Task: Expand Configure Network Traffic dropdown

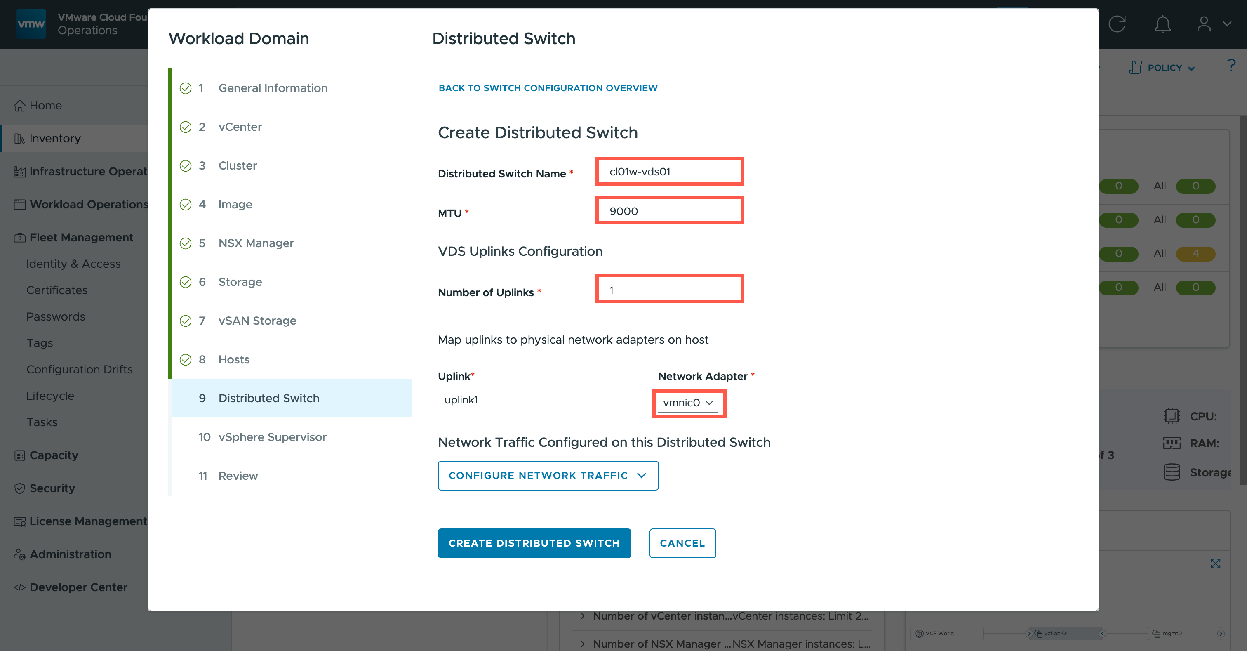Action: 548,475
